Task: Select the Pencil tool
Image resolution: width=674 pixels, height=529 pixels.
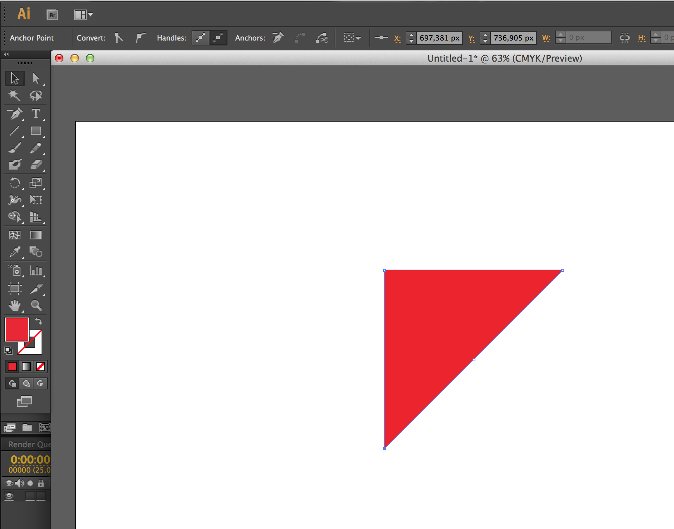Action: click(x=36, y=148)
